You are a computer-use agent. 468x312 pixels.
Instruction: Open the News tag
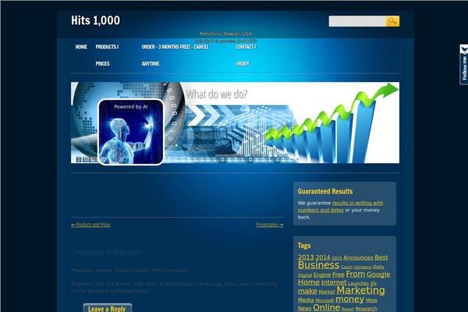click(304, 309)
